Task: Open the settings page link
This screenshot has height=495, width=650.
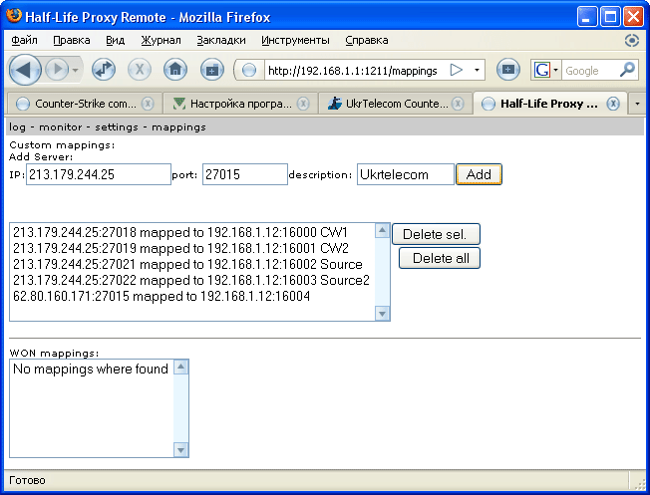Action: tap(117, 127)
